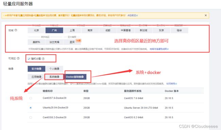
Task: Select the 莫斯科 region
Action: point(36,42)
